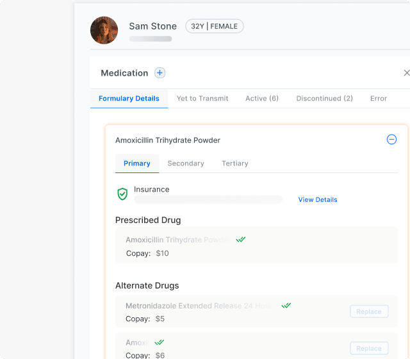Show Active (6) medications tab
410x359 pixels.
click(262, 99)
